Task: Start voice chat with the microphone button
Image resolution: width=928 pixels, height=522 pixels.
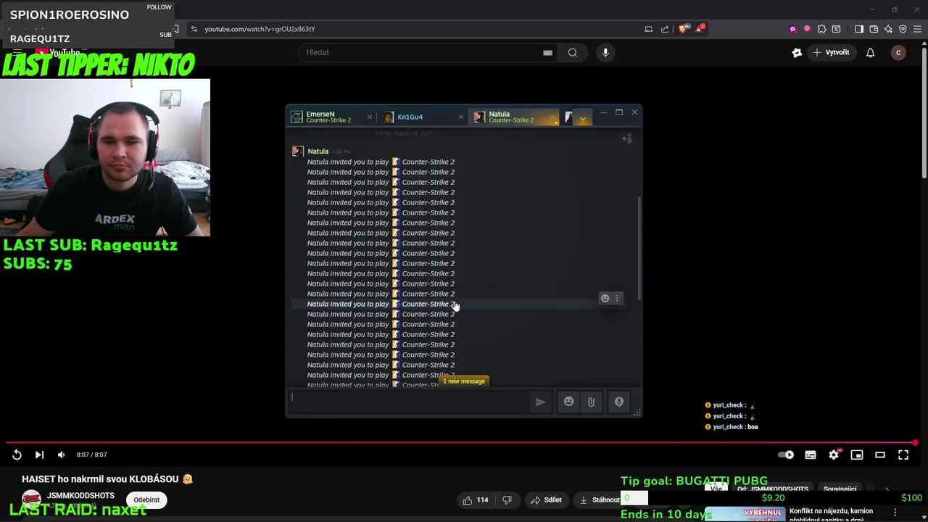Action: [619, 402]
